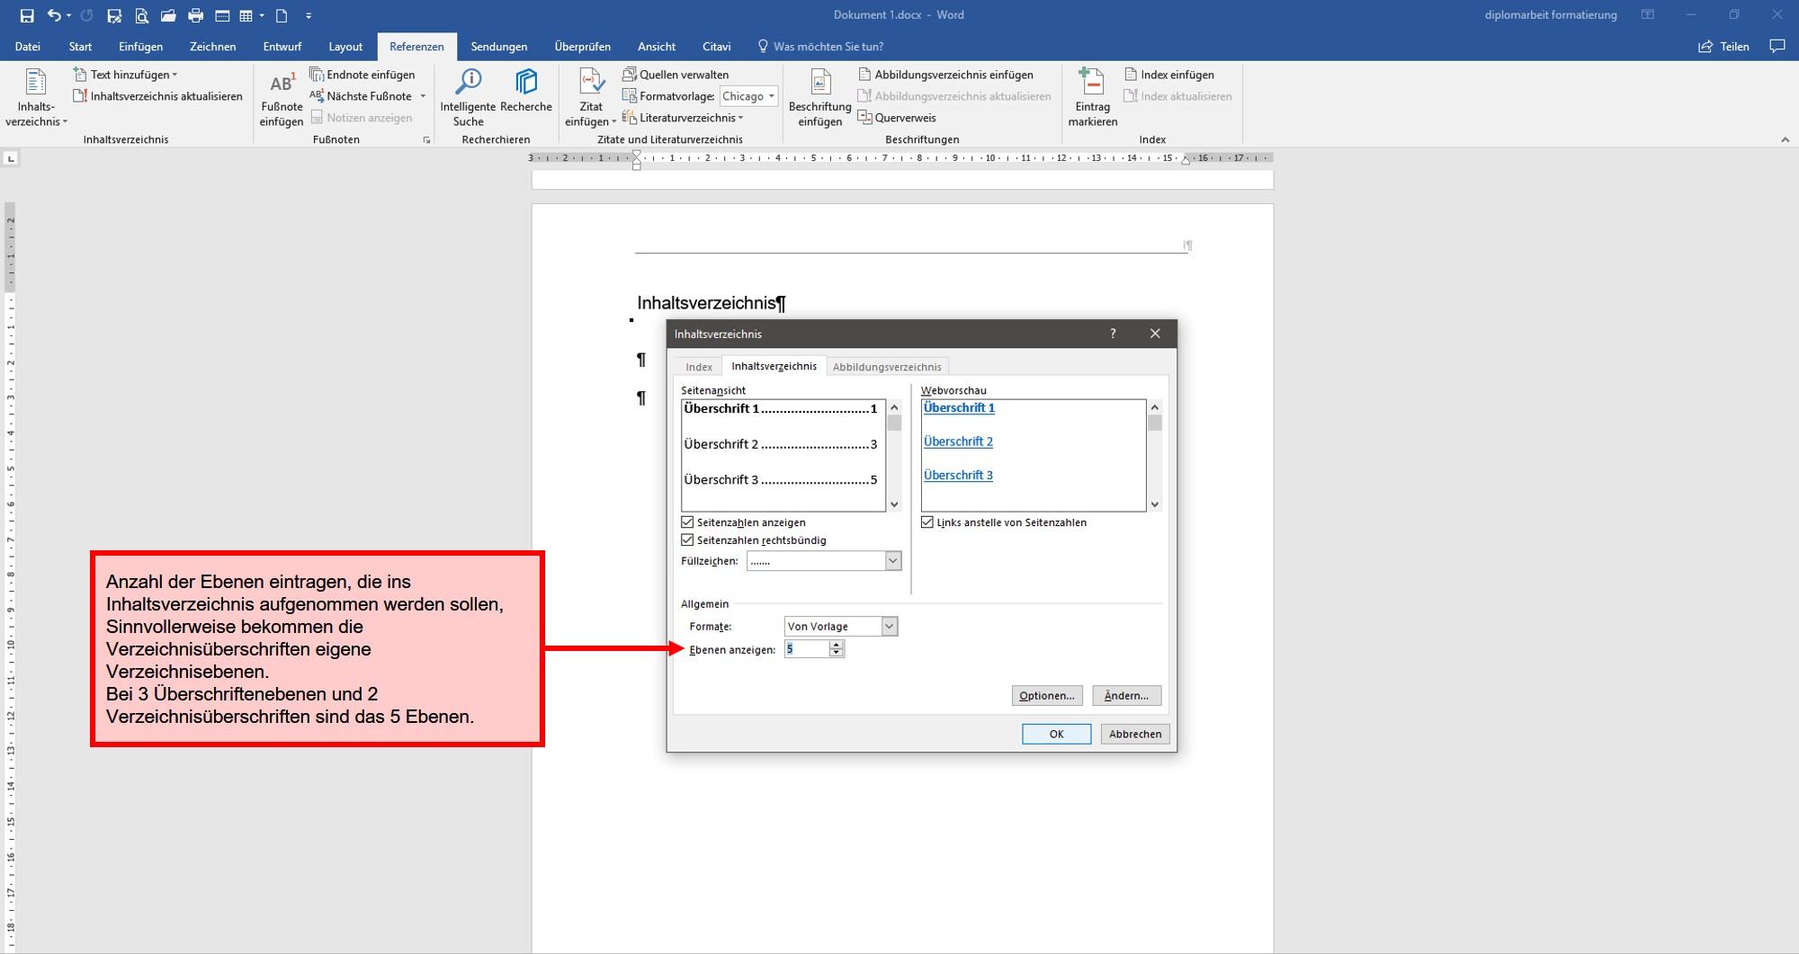This screenshot has width=1799, height=954.
Task: Click Querverweis in the ribbon
Action: tap(897, 118)
